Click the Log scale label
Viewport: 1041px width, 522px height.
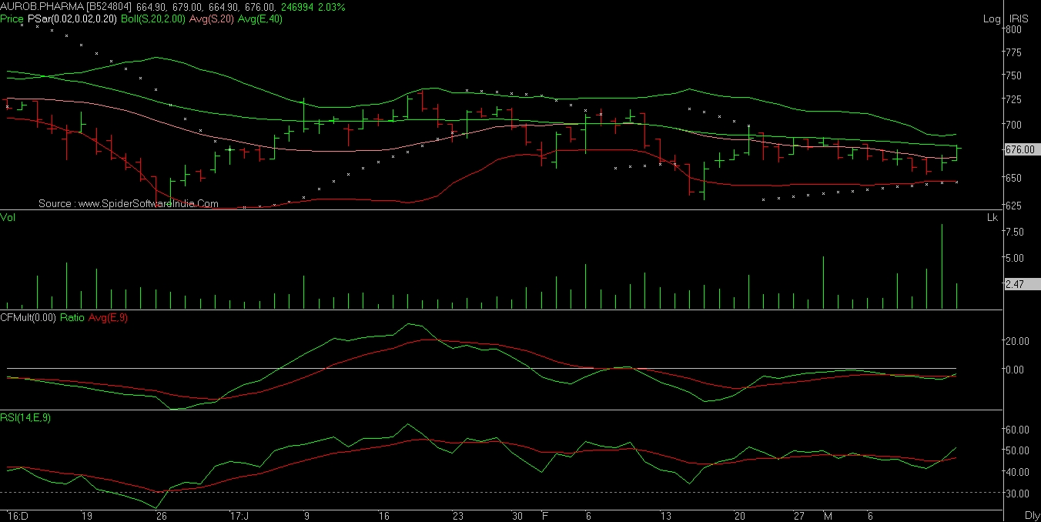pos(992,19)
